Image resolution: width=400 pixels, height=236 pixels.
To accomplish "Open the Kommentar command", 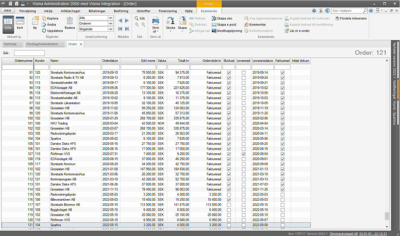I will (255, 25).
